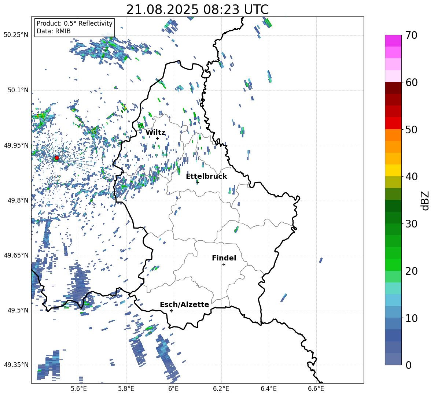
Task: Click the 5.6°E longitude label
Action: pos(79,389)
